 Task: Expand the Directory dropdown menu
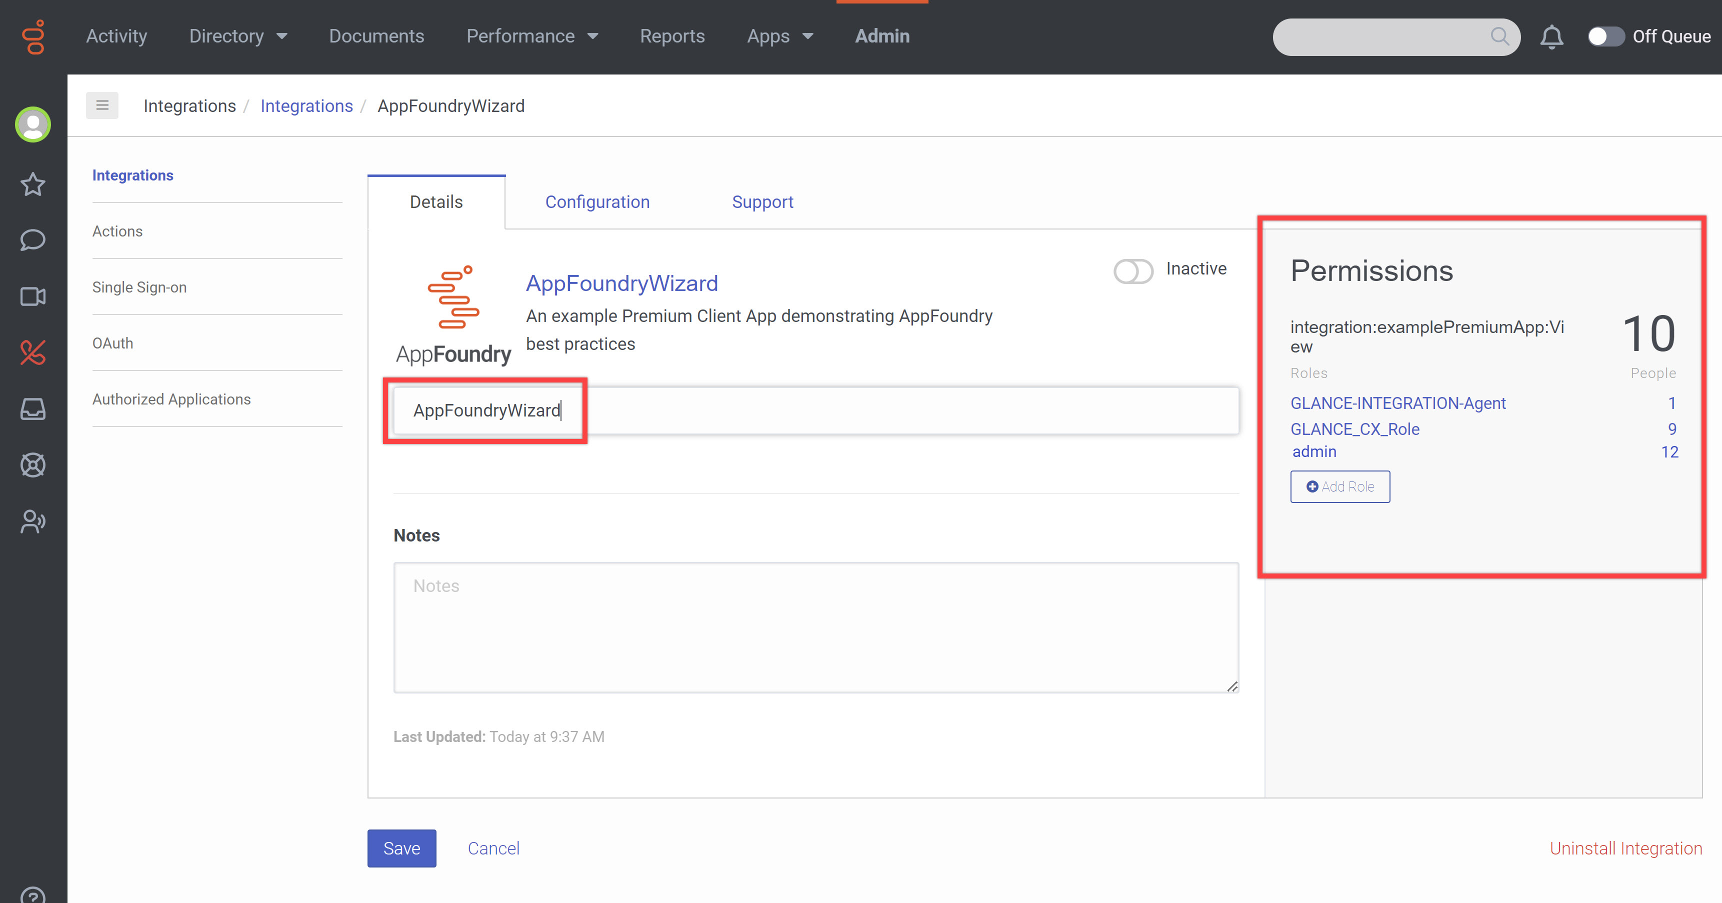pos(238,36)
